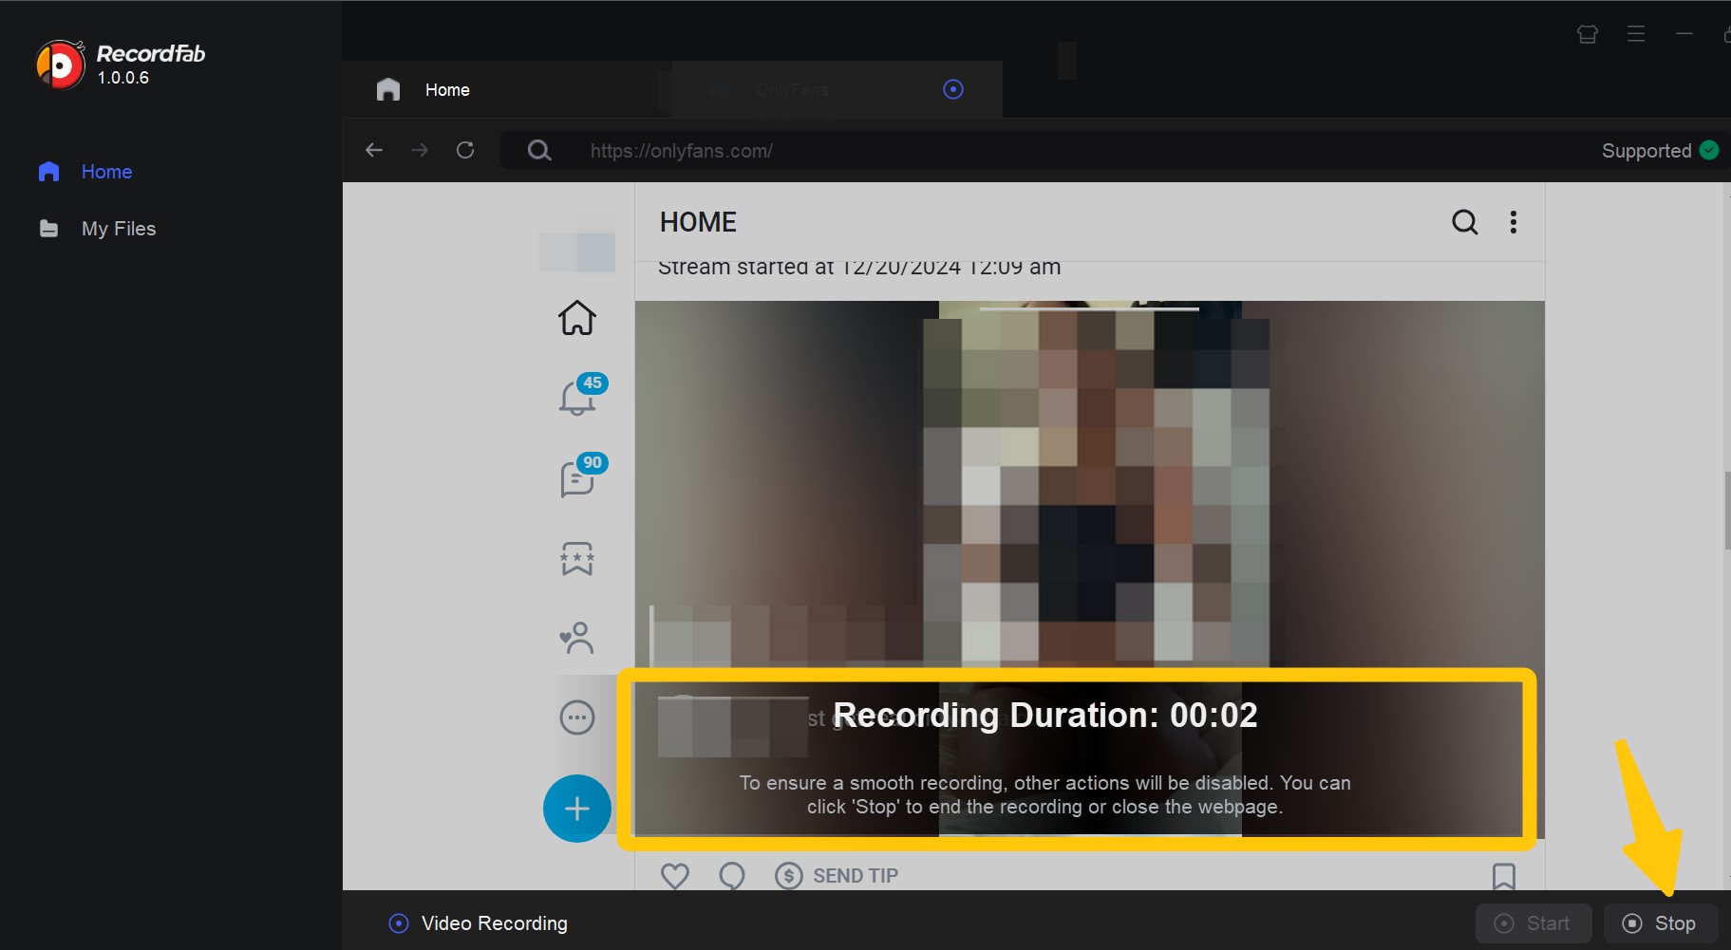Open the hamburger menu in the title bar
This screenshot has height=950, width=1731.
1636,34
